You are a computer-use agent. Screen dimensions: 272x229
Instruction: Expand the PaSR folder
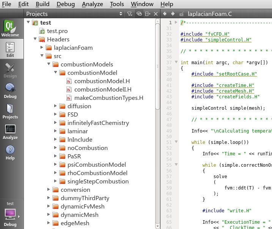tap(55, 156)
